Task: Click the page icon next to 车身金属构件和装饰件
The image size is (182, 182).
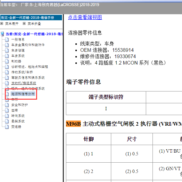Action: [7, 45]
